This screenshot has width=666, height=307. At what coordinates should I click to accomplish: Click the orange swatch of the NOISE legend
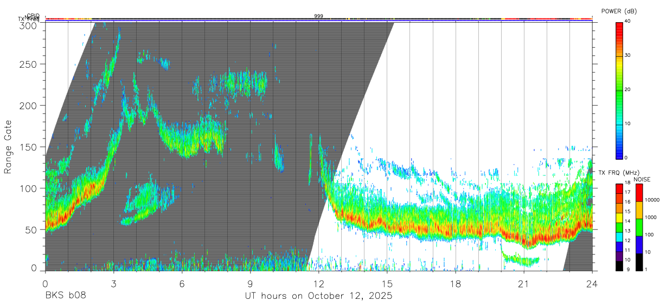coord(639,210)
